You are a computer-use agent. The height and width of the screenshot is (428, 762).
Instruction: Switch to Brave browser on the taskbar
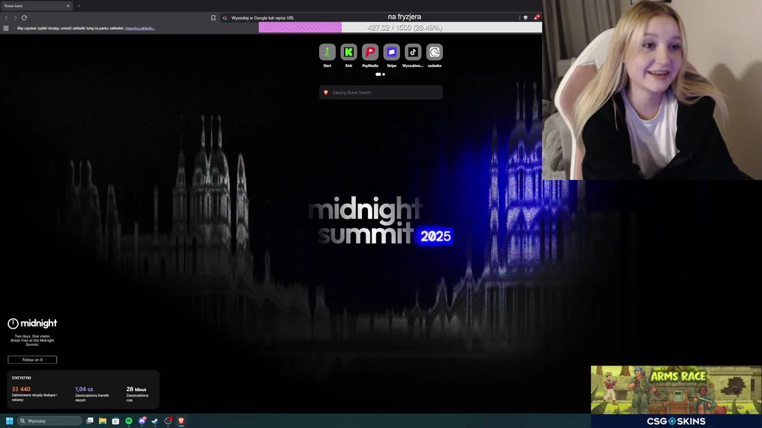[x=181, y=421]
